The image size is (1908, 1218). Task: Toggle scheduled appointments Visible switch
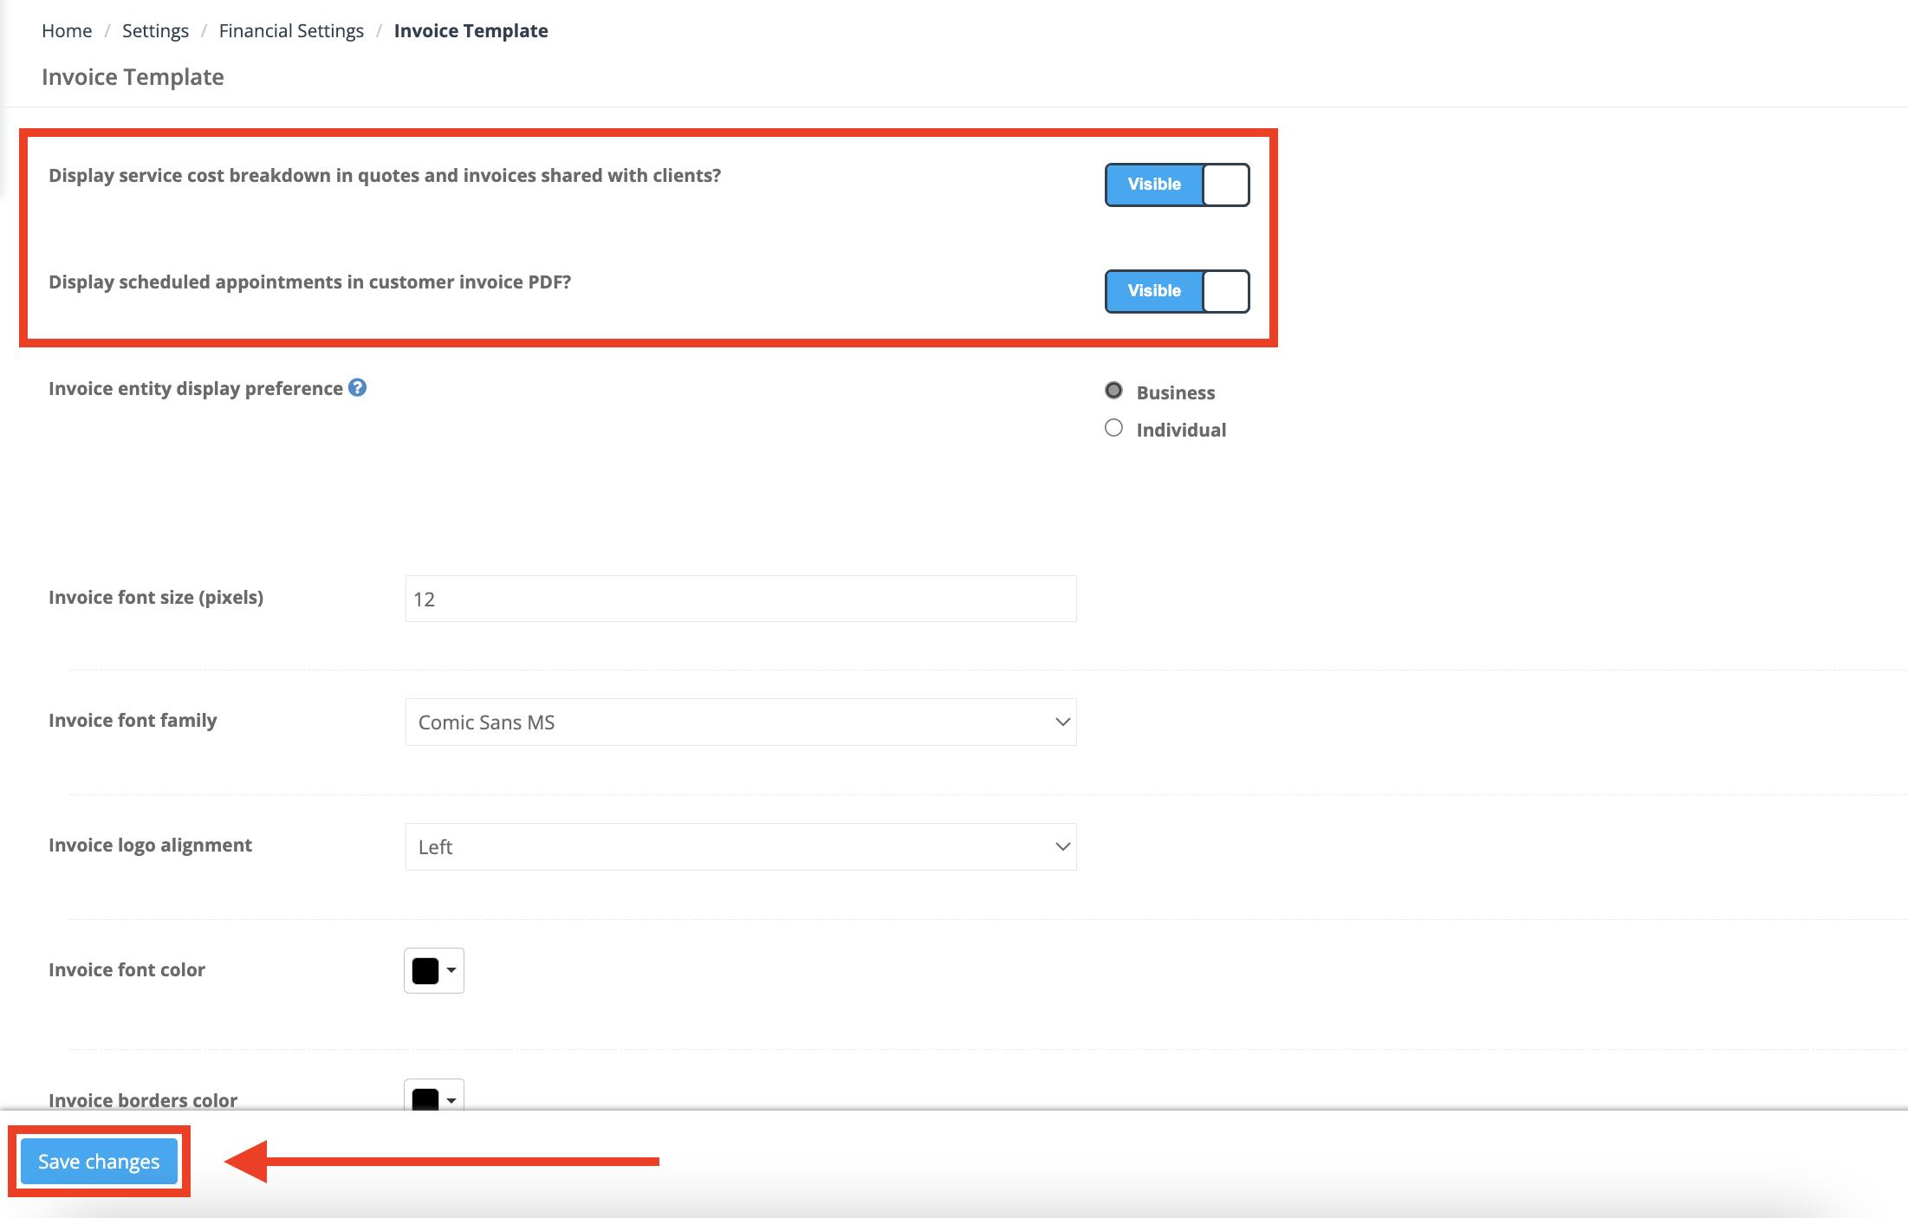[1177, 291]
